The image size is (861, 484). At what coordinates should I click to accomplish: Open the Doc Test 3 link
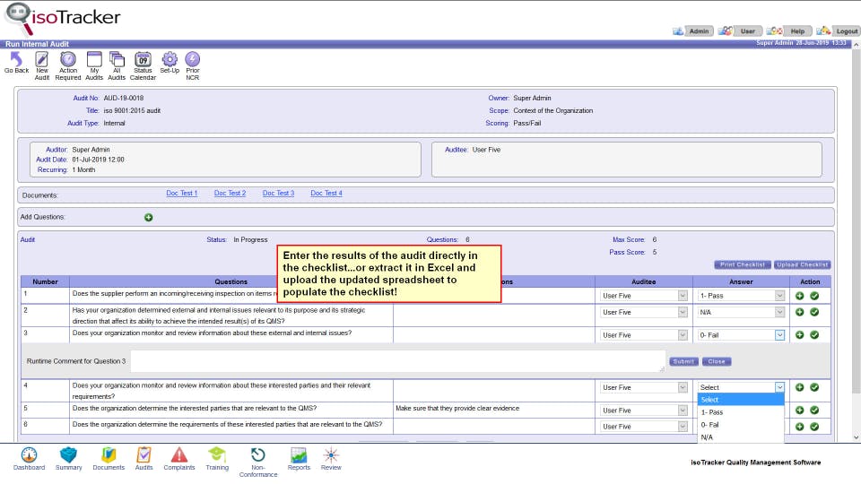click(278, 194)
